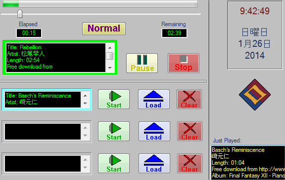
Task: Click down arrow in Basch's Reminiscence deck info
Action: [x=85, y=104]
